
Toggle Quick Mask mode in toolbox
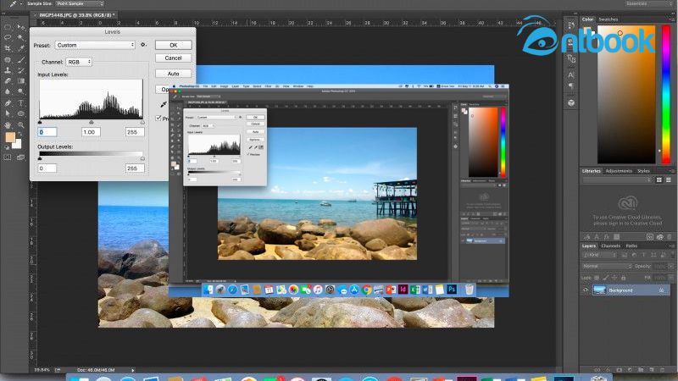8,157
